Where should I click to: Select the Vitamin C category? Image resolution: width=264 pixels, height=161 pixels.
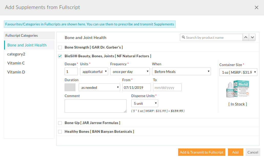click(x=16, y=63)
